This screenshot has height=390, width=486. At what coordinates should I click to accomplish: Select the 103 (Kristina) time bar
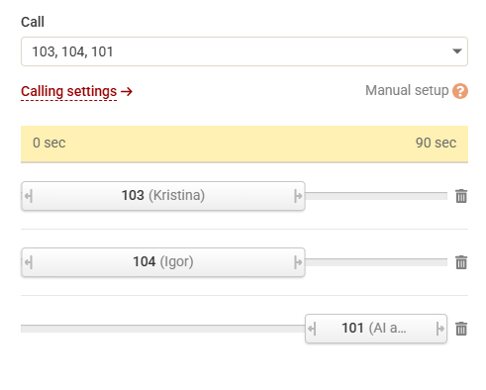pos(163,196)
